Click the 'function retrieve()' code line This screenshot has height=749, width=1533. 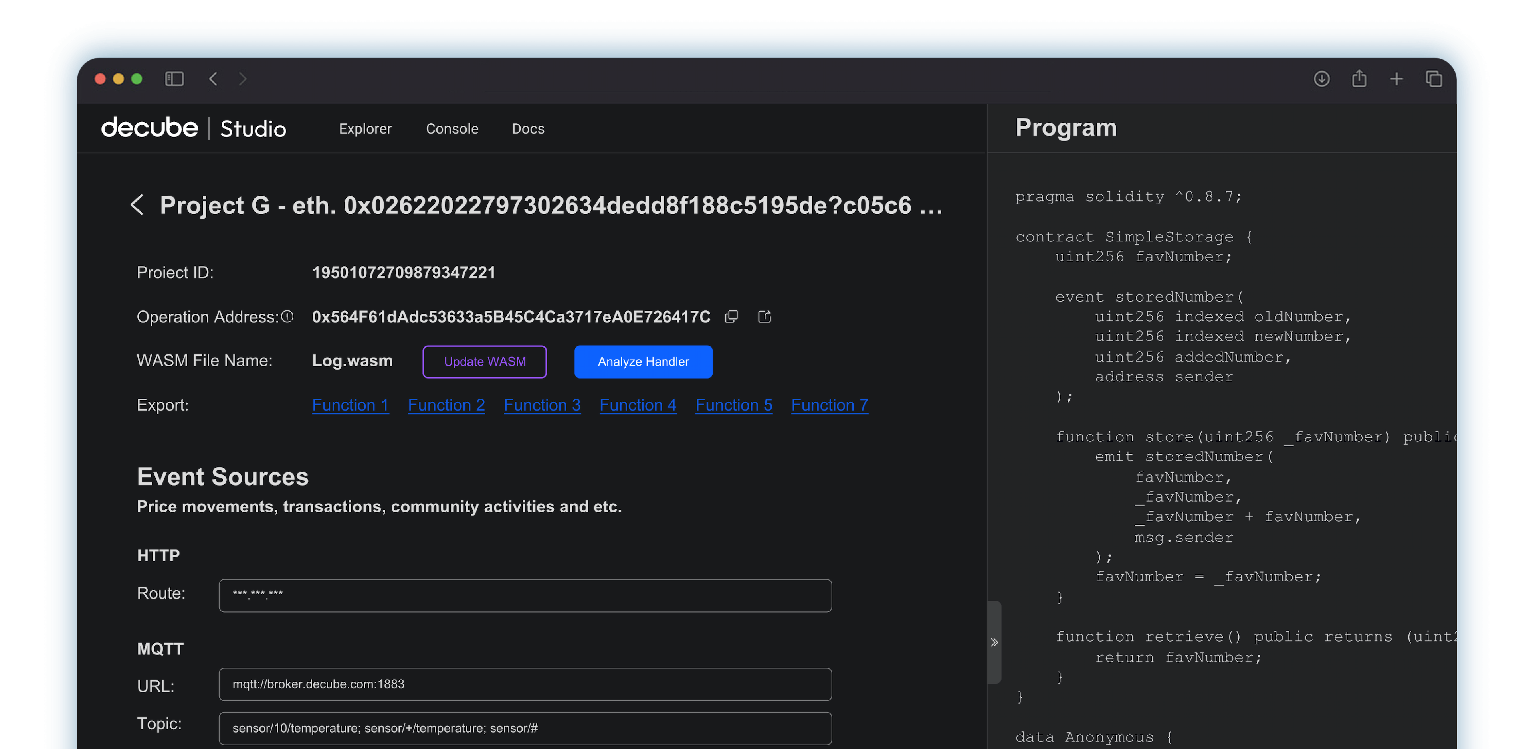click(x=1256, y=636)
